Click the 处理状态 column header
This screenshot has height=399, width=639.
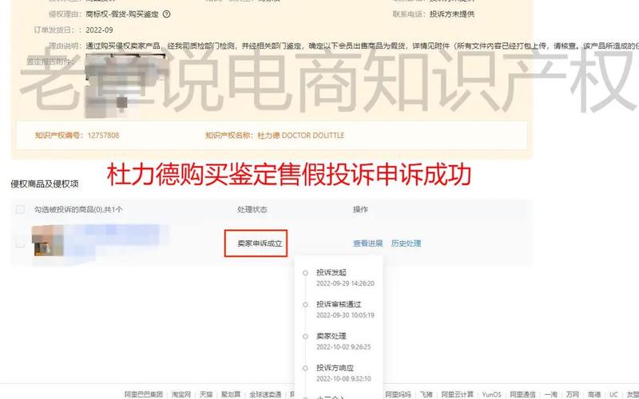pyautogui.click(x=252, y=209)
